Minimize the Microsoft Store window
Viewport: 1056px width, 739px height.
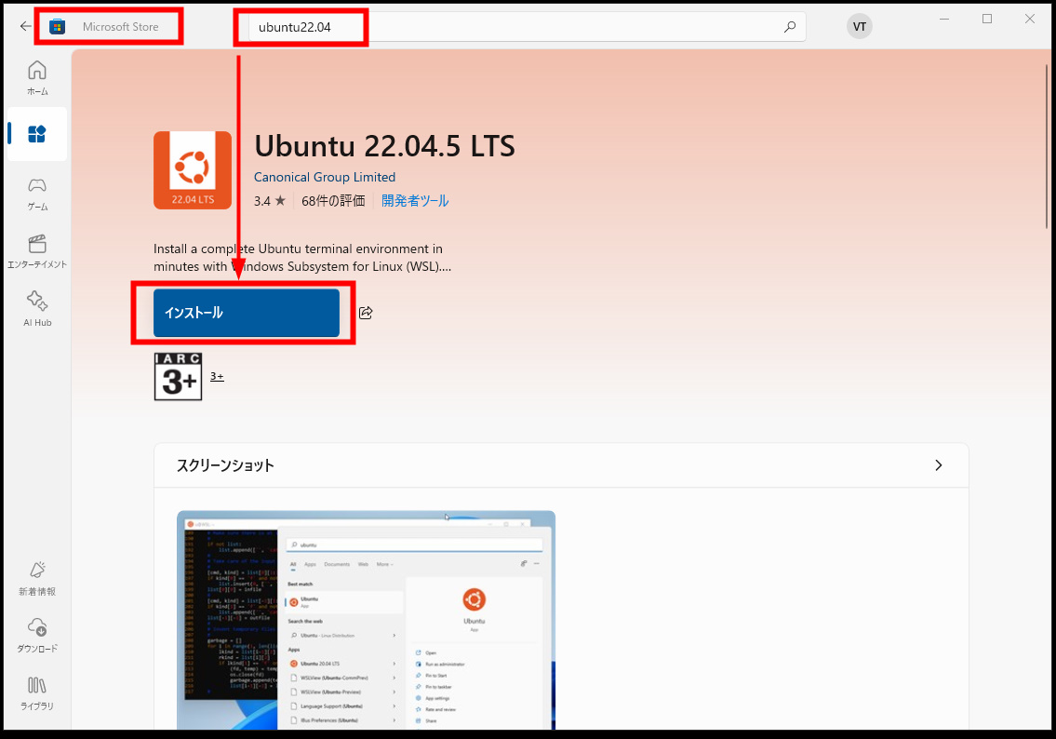[x=944, y=19]
